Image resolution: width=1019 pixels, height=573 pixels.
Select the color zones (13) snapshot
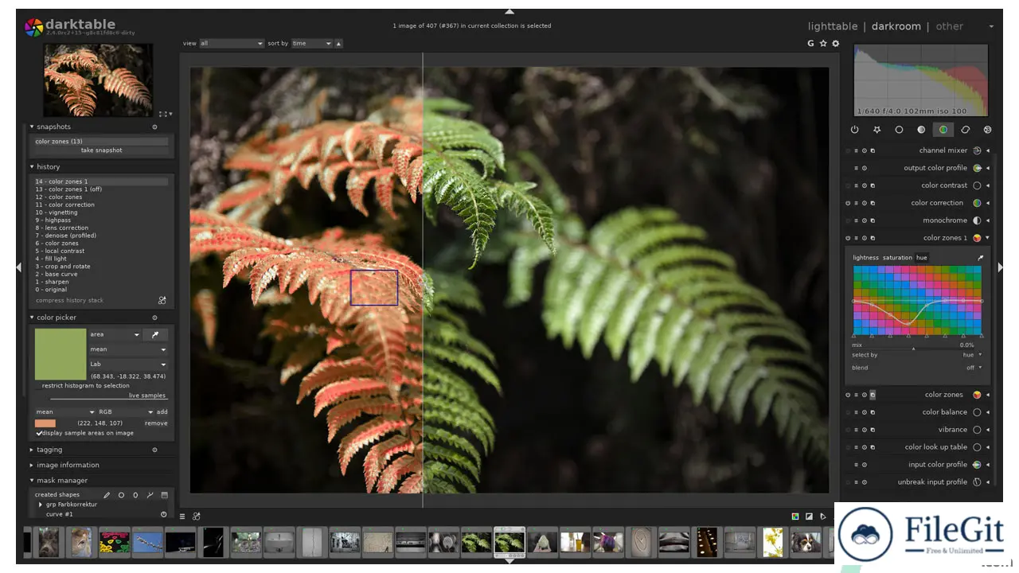click(101, 142)
